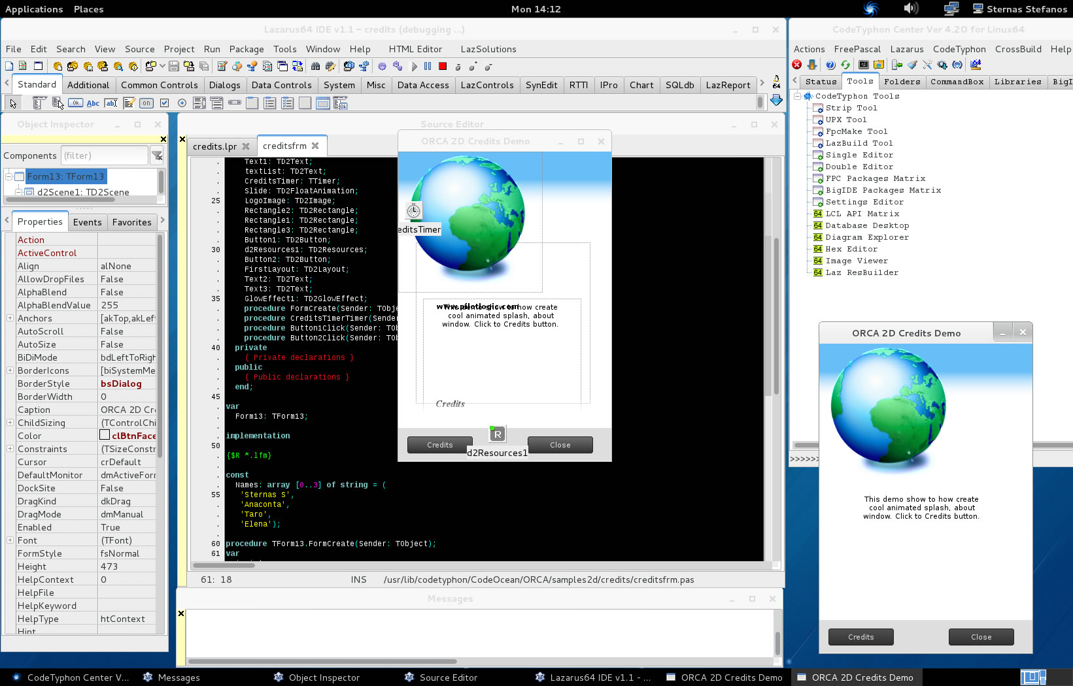Select the d2Resources1 component icon on form

tap(497, 434)
